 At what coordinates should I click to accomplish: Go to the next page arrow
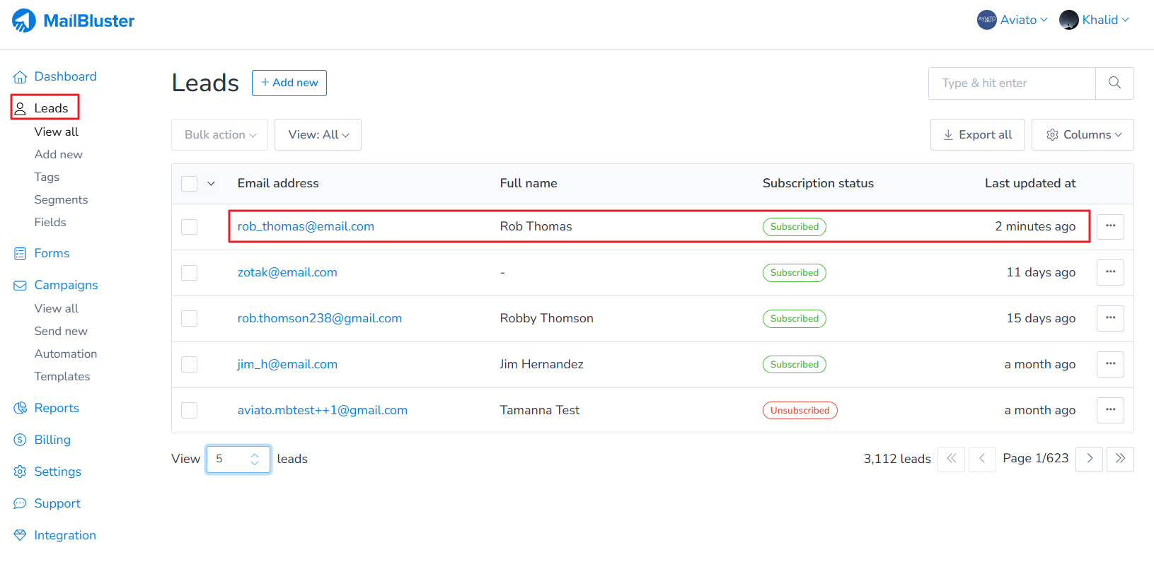point(1089,459)
